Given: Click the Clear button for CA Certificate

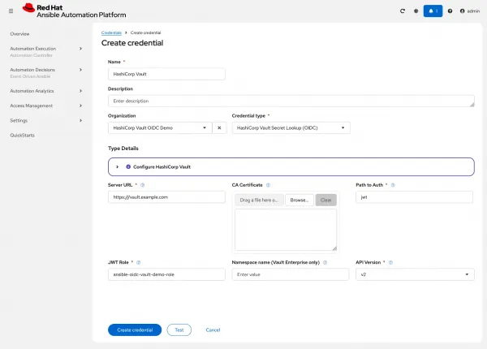Looking at the screenshot, I should 325,200.
